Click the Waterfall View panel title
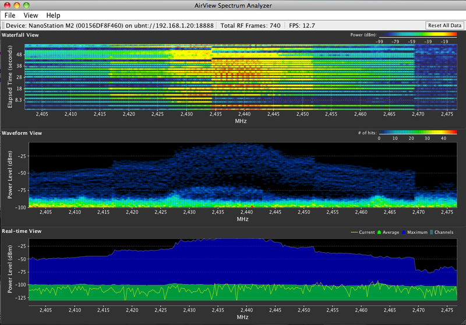Viewport: 466px width, 325px height. tap(20, 35)
